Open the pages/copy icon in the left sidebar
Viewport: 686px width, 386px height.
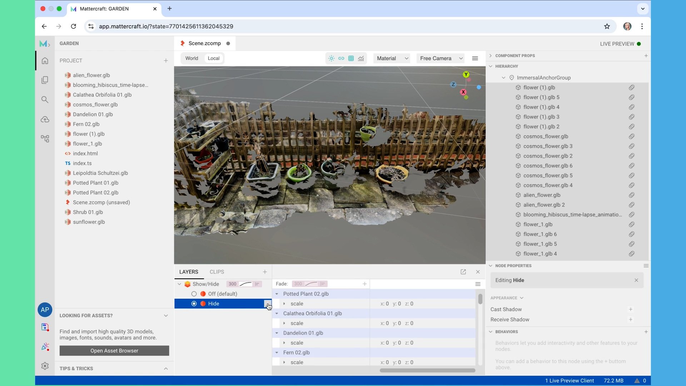(45, 80)
